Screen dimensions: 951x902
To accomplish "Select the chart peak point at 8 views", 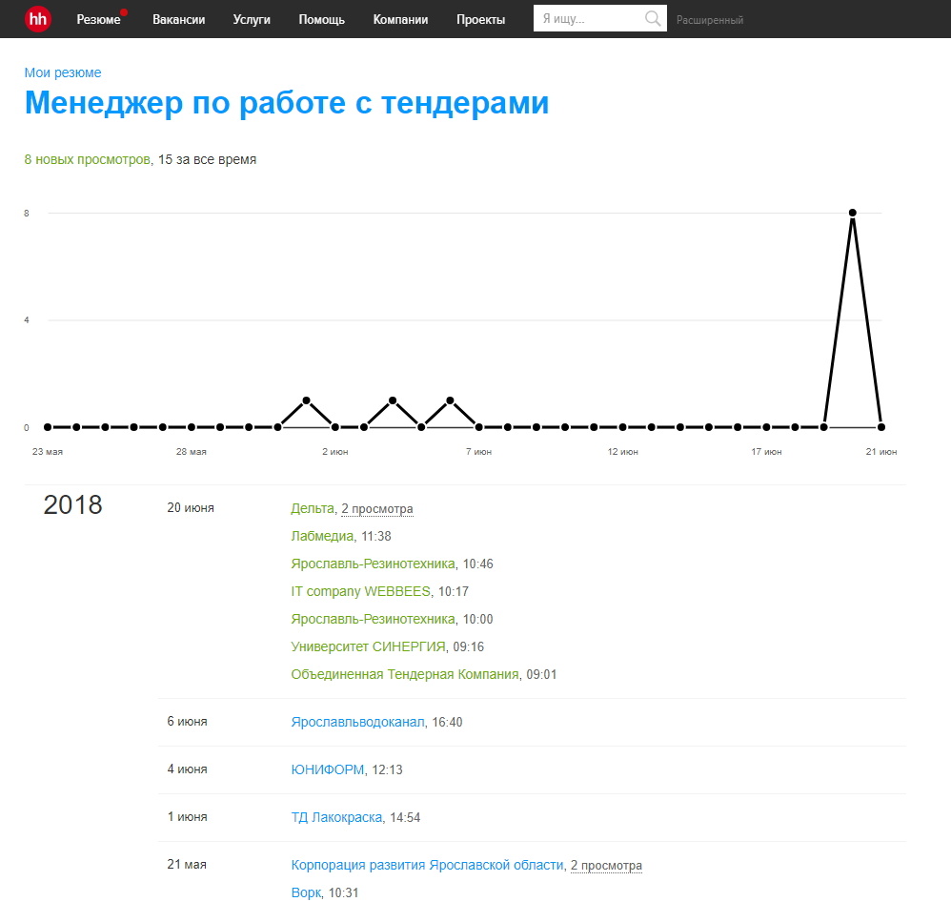I will point(852,213).
